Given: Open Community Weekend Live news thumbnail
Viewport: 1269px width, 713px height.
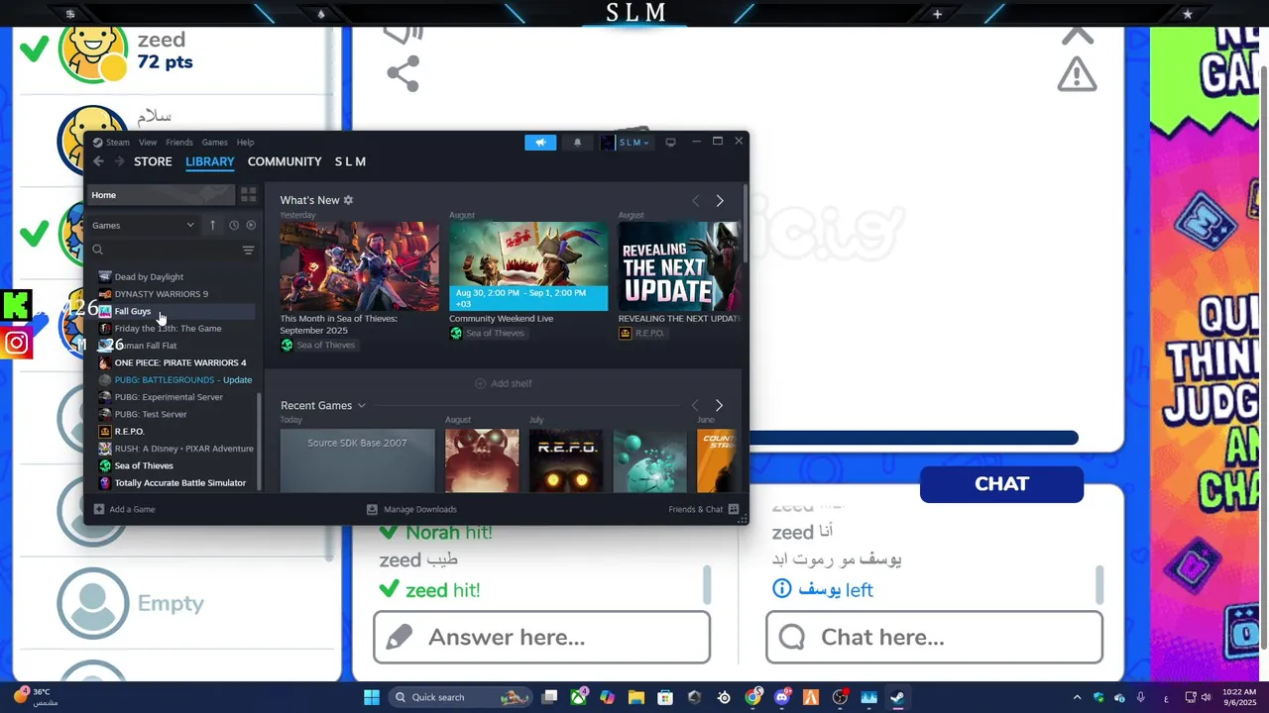Looking at the screenshot, I should [x=528, y=266].
